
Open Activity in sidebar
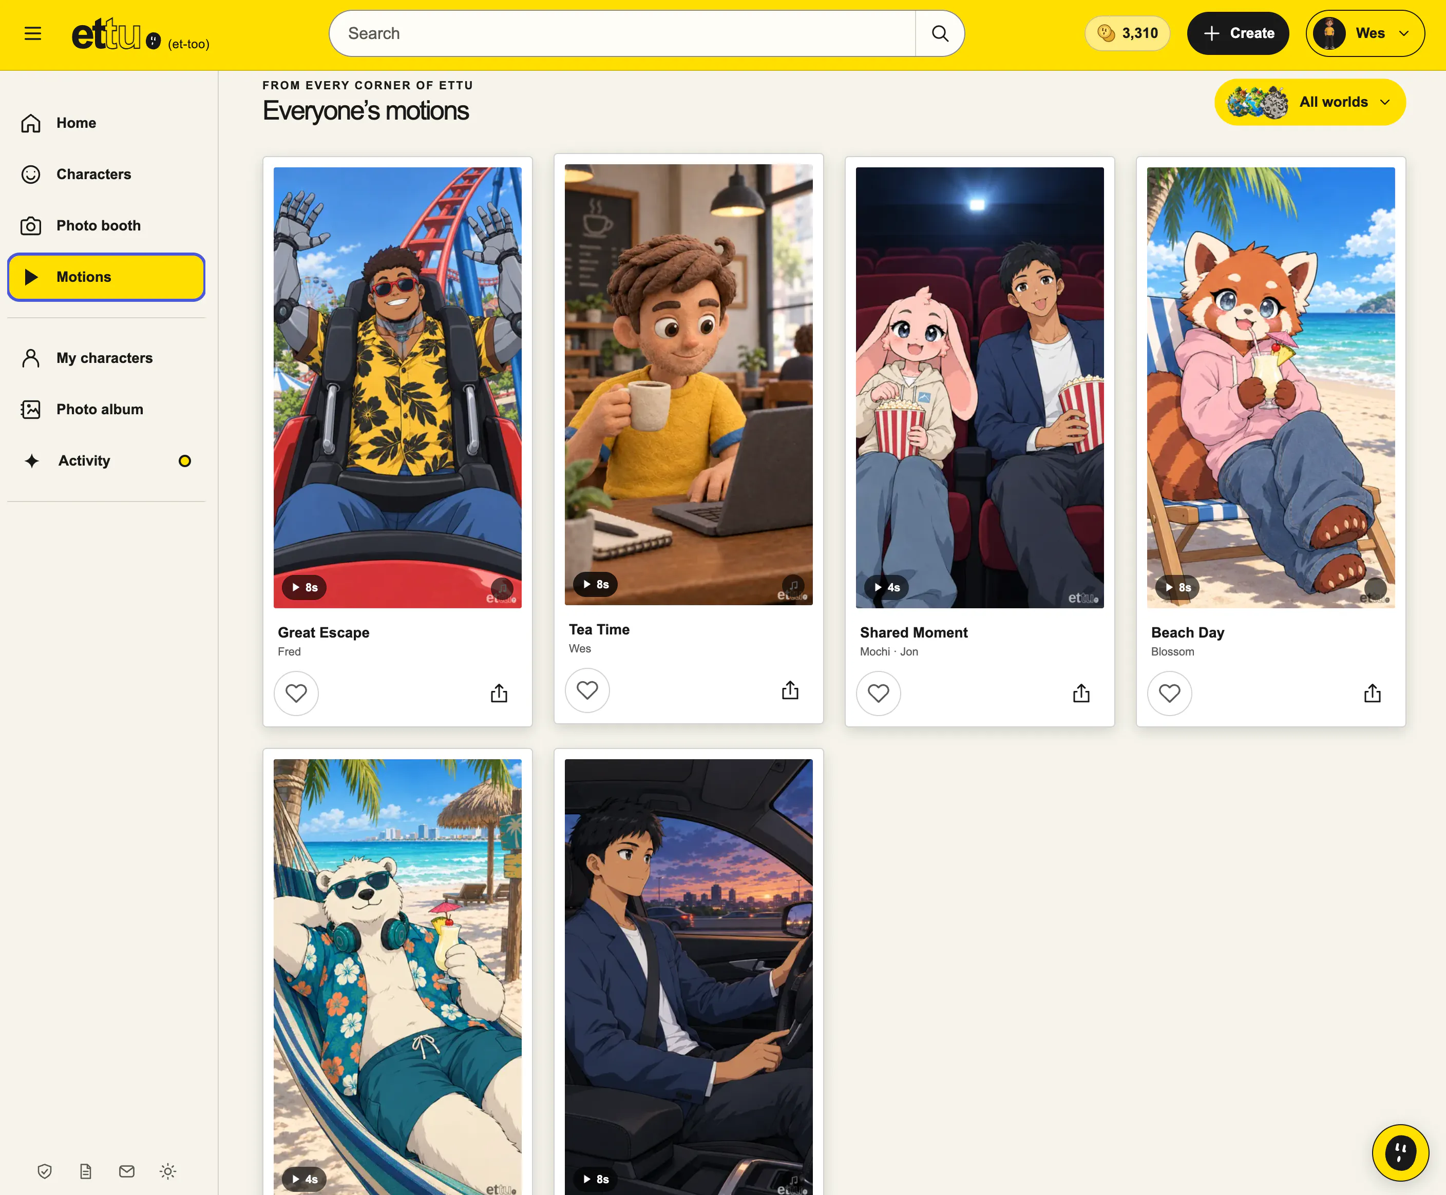tap(106, 460)
